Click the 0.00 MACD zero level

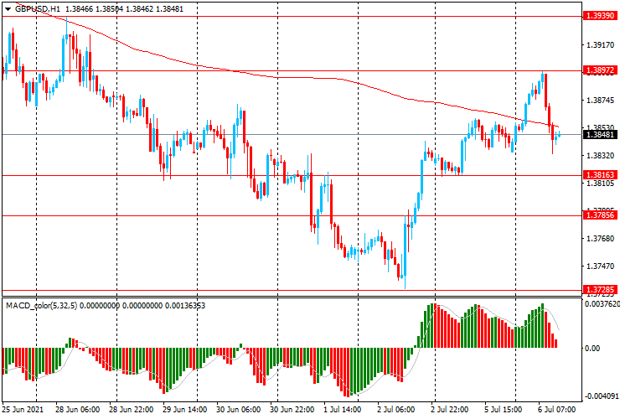pyautogui.click(x=592, y=348)
